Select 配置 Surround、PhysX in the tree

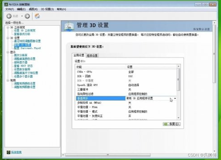tap(27, 48)
